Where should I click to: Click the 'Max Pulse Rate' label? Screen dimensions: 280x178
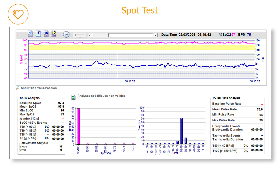click(223, 120)
